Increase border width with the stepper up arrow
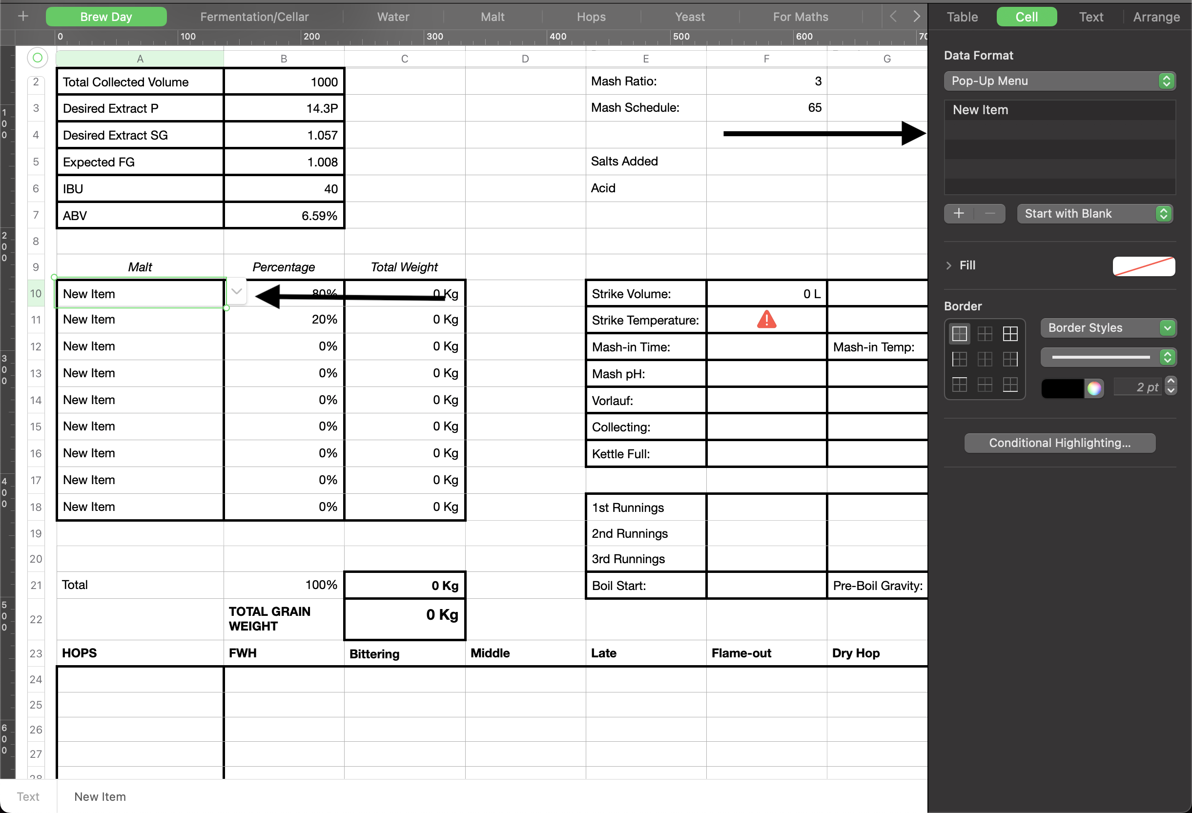Viewport: 1192px width, 813px height. pyautogui.click(x=1171, y=381)
